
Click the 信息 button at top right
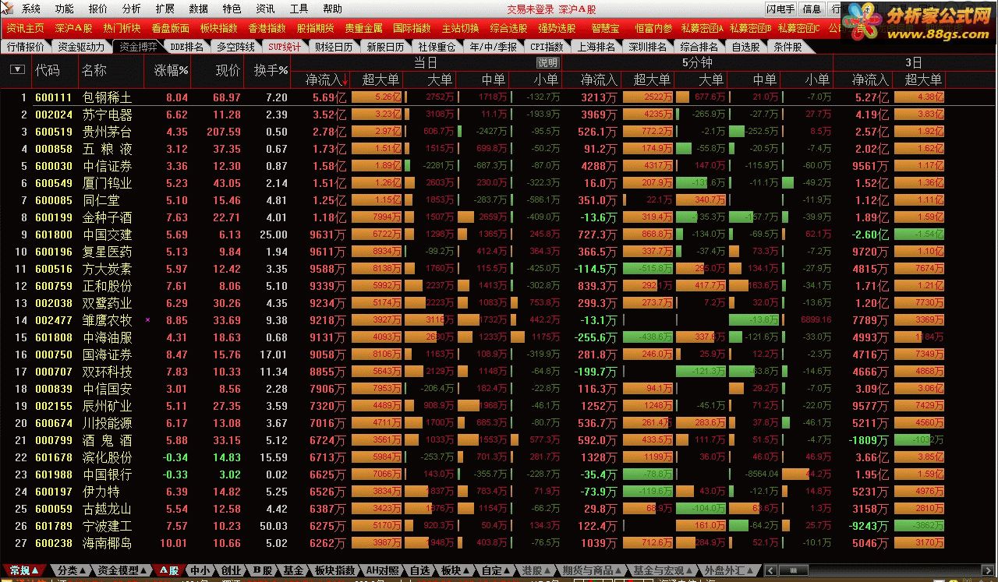pyautogui.click(x=812, y=9)
